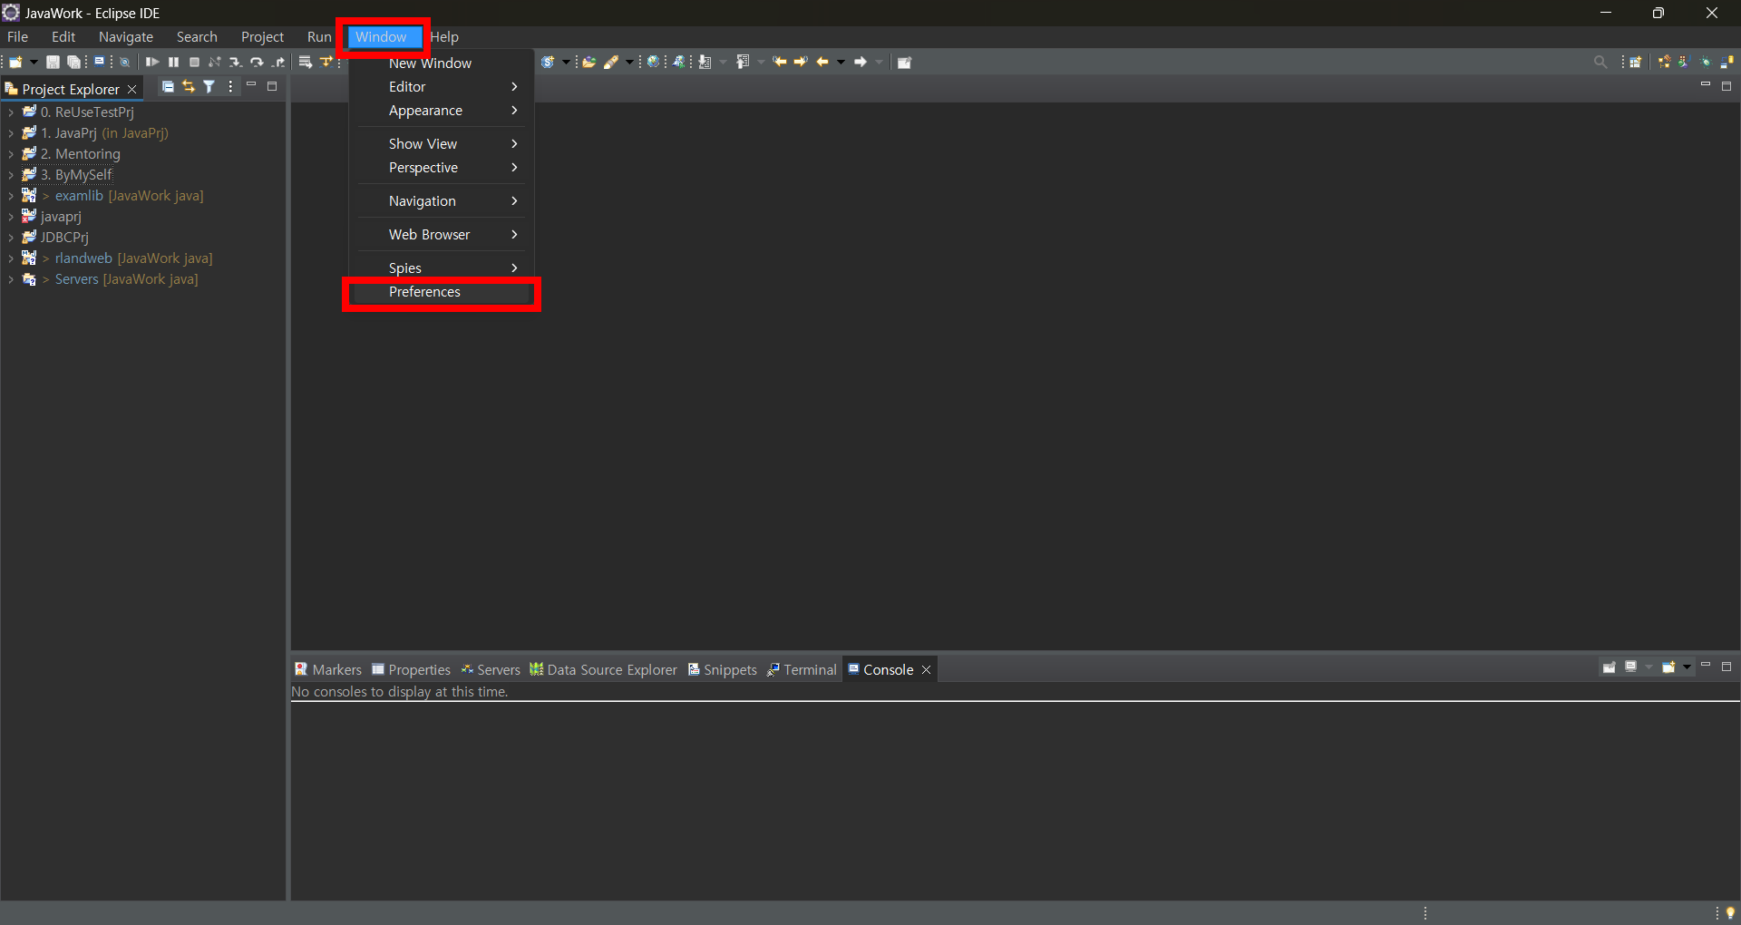The width and height of the screenshot is (1741, 925).
Task: Open the Project Explorer View Menu dots
Action: coord(230,86)
